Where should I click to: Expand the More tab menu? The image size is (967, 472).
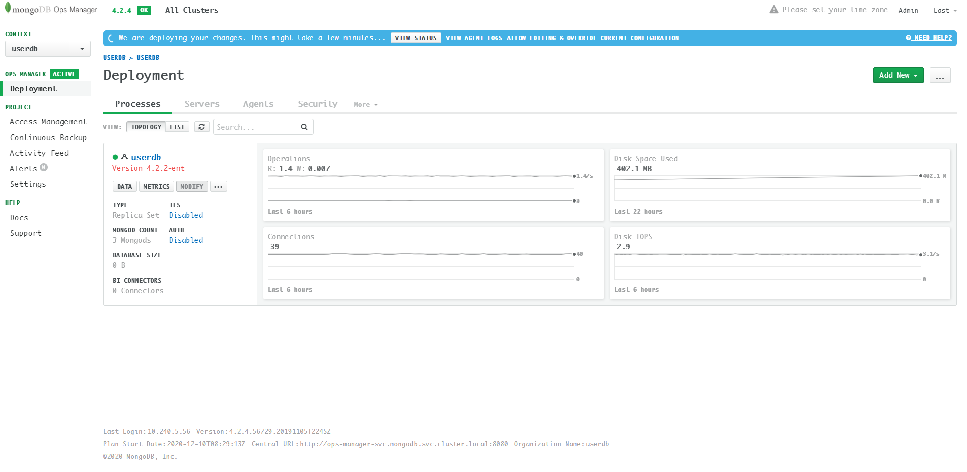click(365, 104)
